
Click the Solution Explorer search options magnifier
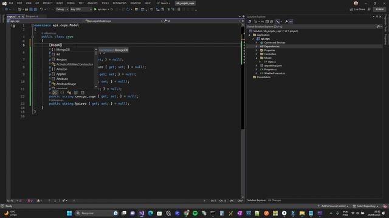[378, 27]
